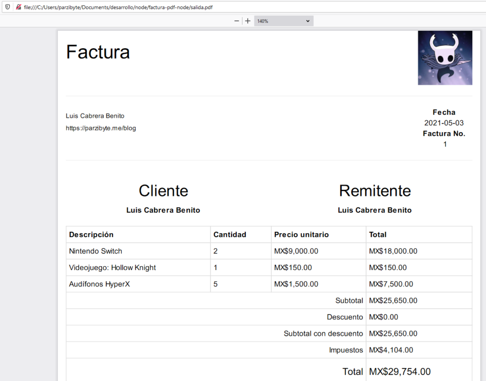Click the https://parzibyte.me/blog link text
Viewport: 486px width, 381px height.
click(x=101, y=128)
